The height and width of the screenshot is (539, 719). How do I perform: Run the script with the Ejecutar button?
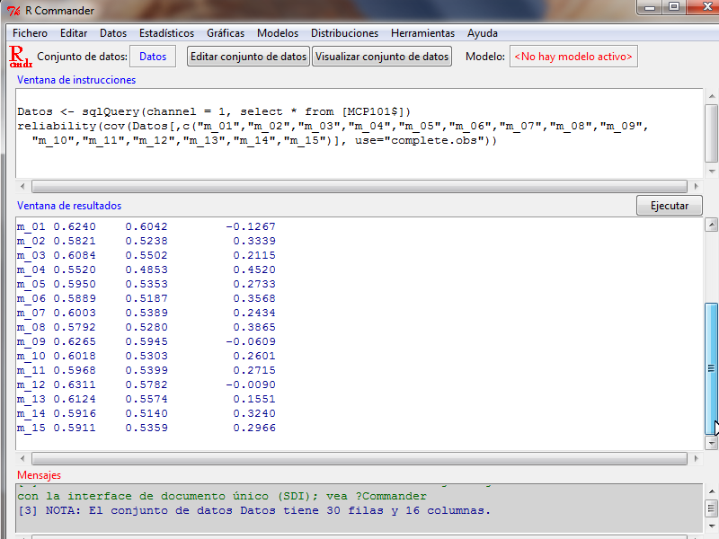click(669, 206)
